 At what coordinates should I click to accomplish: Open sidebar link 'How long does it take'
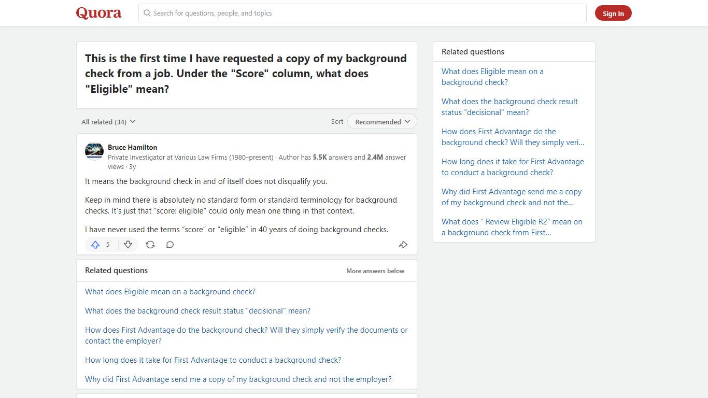(x=513, y=167)
